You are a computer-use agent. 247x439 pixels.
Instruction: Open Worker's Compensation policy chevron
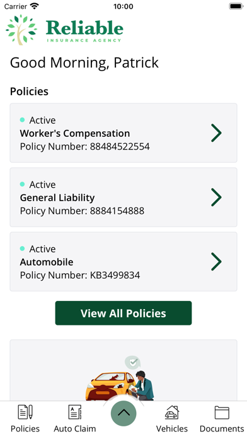(x=216, y=133)
